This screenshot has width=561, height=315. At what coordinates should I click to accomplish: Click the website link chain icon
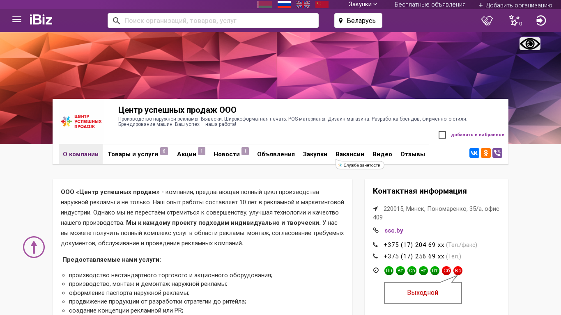(375, 231)
